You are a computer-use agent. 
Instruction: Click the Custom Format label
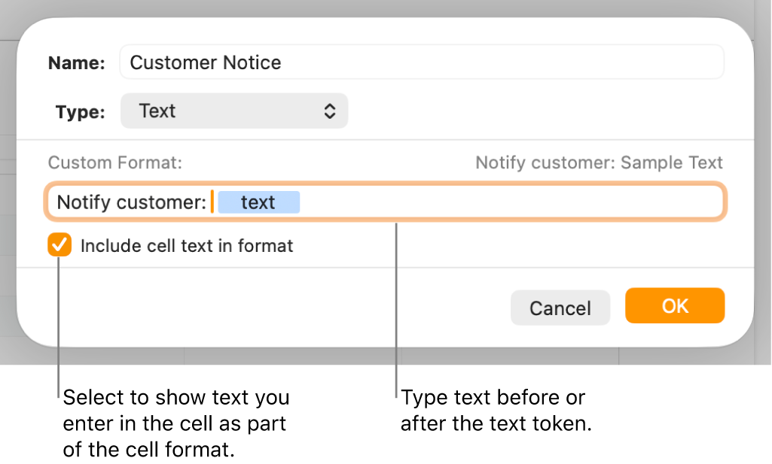click(x=114, y=162)
